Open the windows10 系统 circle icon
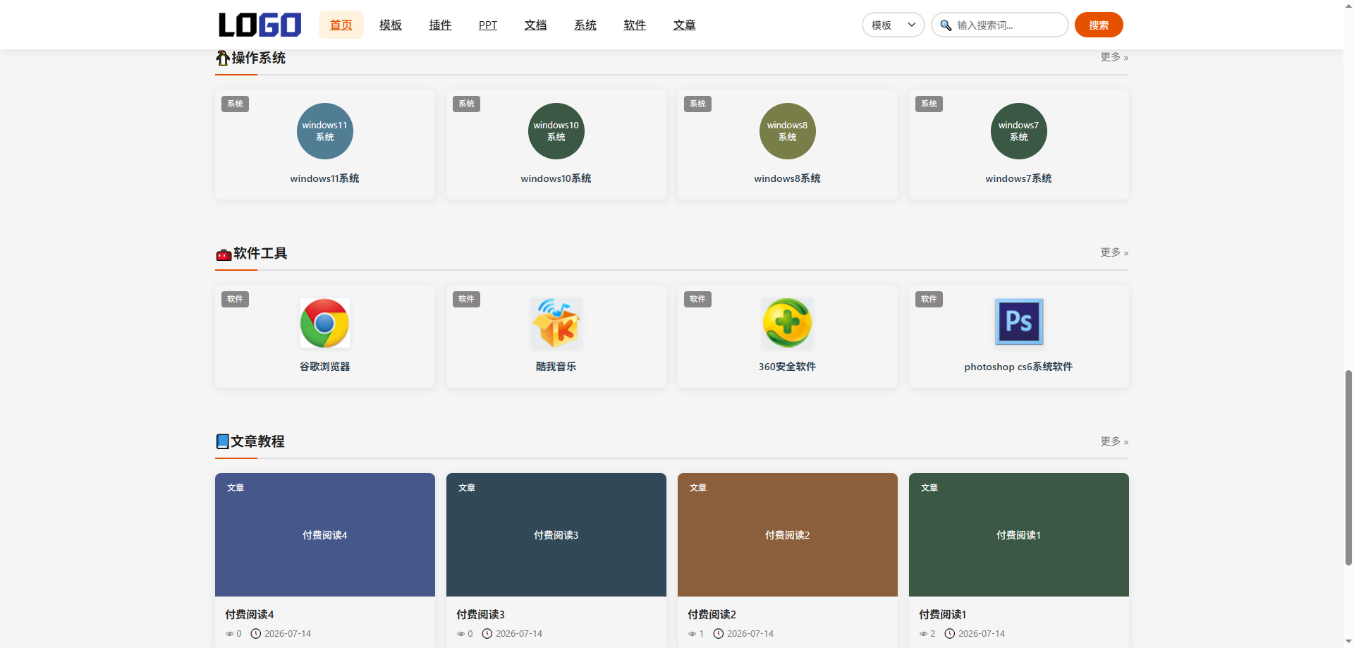 [556, 131]
